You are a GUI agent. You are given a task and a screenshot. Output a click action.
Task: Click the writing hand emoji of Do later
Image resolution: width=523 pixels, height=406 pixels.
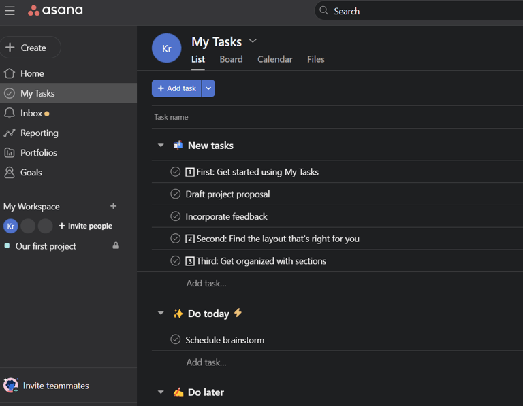pyautogui.click(x=178, y=392)
